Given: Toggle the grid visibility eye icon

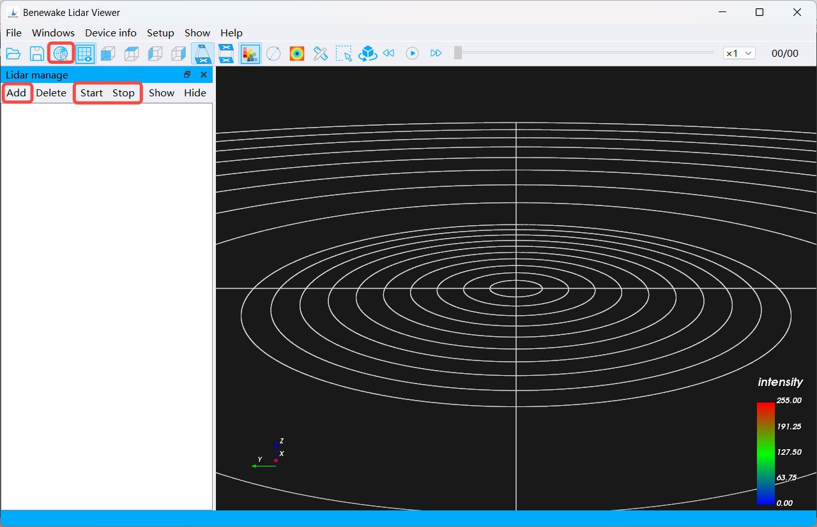Looking at the screenshot, I should [x=84, y=54].
